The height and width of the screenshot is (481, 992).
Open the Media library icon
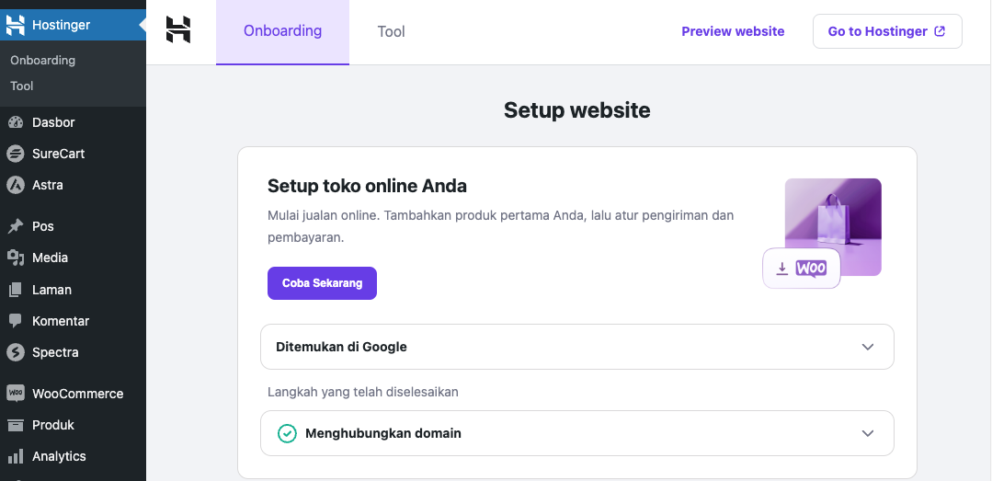pyautogui.click(x=15, y=258)
